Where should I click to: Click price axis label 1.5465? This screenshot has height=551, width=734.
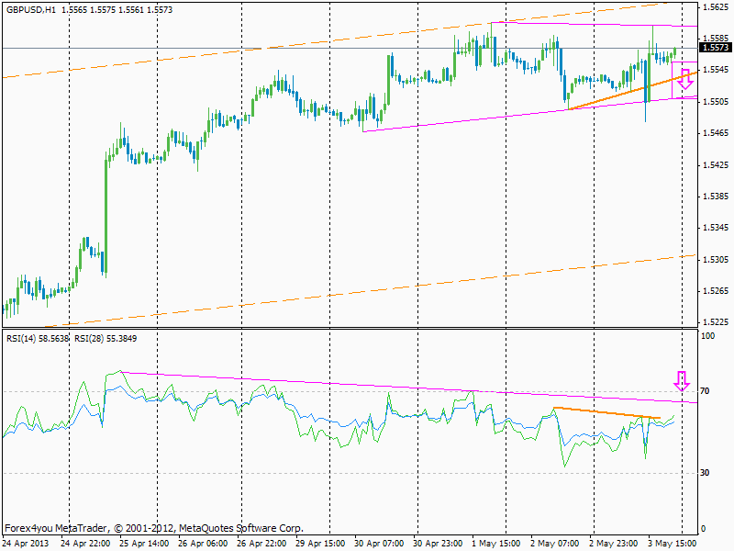[716, 133]
